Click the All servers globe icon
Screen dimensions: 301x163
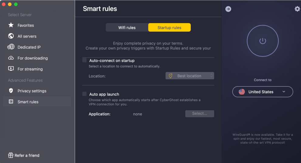click(11, 36)
